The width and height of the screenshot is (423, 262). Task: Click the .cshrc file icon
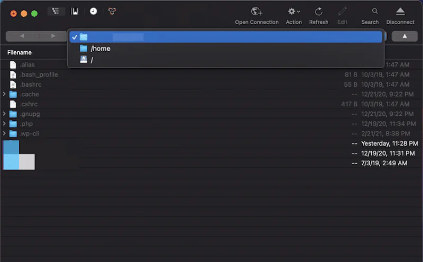tap(13, 104)
